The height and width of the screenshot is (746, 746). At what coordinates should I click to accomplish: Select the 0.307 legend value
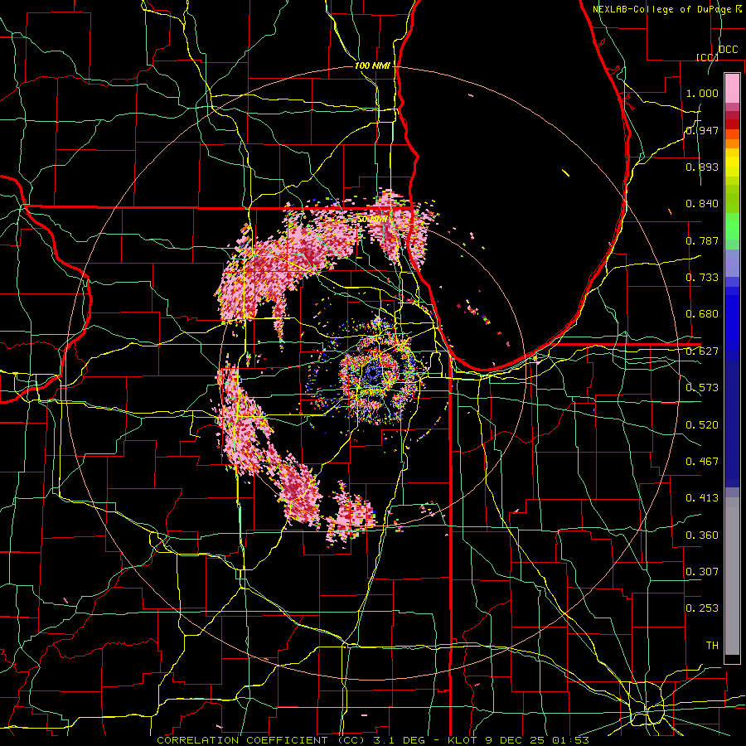[x=702, y=572]
